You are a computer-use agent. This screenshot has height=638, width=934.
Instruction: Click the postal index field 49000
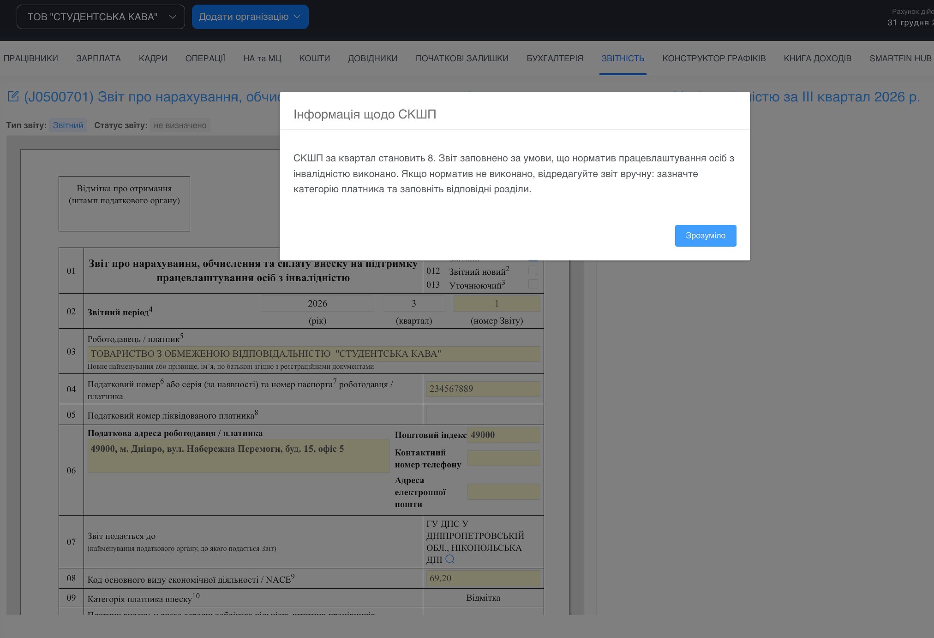503,435
